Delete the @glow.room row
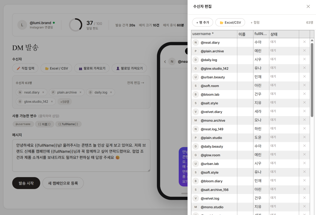Viewport: 316px width, 215px height. tap(304, 154)
